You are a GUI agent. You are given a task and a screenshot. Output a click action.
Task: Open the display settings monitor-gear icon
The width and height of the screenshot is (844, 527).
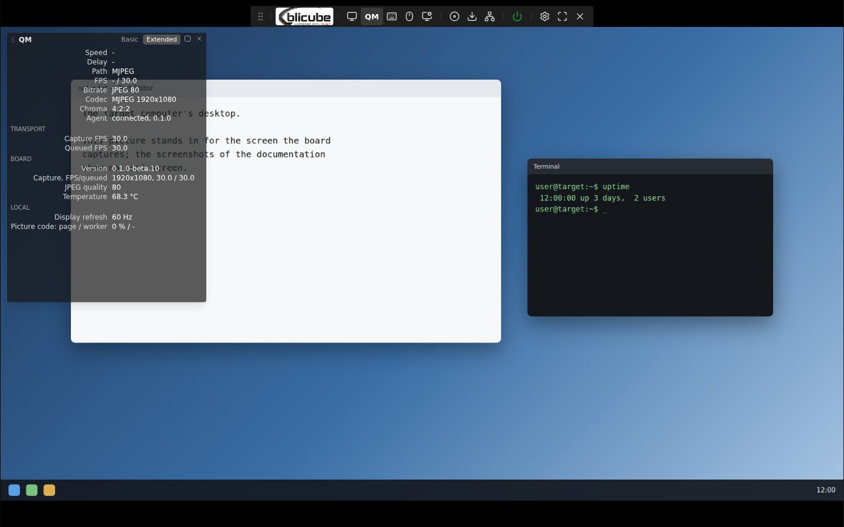tap(427, 16)
